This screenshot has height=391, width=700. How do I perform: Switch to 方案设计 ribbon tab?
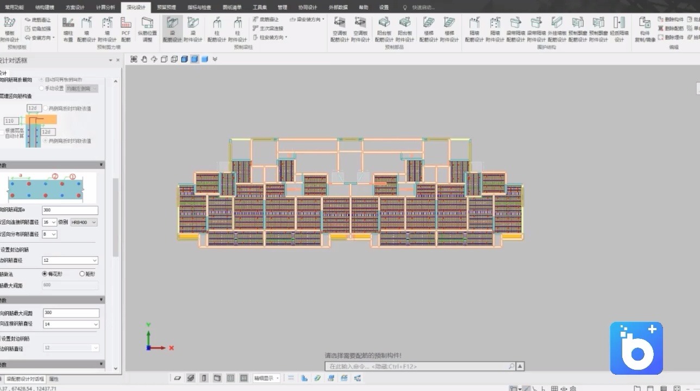click(75, 8)
